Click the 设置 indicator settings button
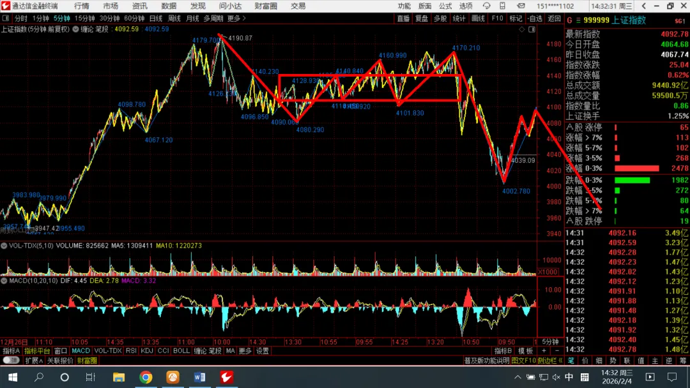Image resolution: width=690 pixels, height=388 pixels. 263,350
